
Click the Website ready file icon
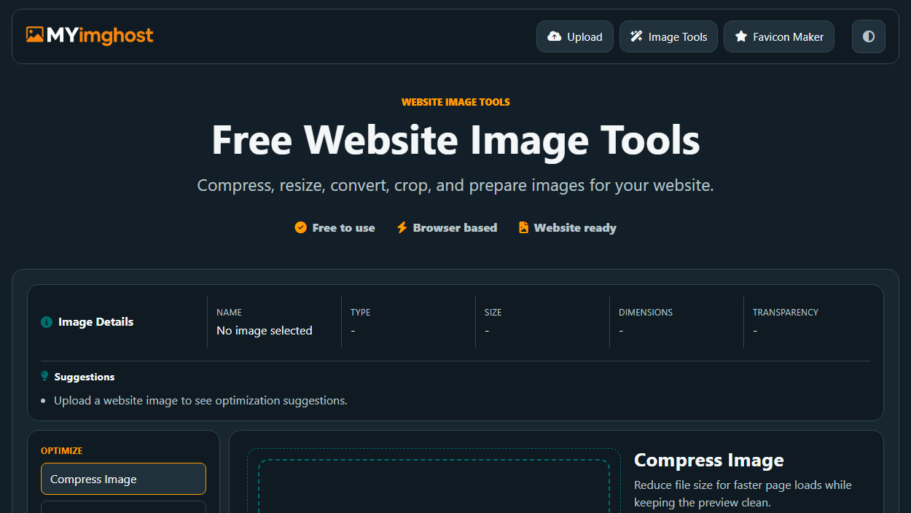point(523,227)
